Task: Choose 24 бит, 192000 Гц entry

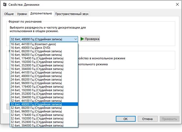Action: 44,90
